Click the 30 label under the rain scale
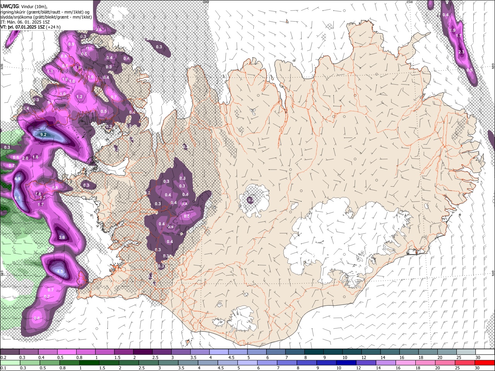The height and width of the screenshot is (371, 495). coord(477,368)
